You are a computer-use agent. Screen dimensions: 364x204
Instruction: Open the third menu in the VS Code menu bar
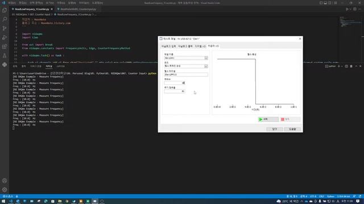36,3
